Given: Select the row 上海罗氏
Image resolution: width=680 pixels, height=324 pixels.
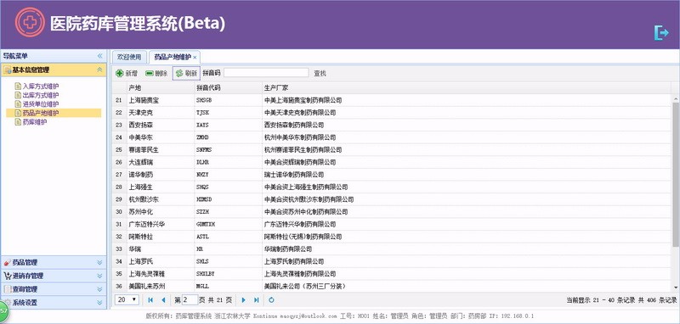Looking at the screenshot, I should click(392, 261).
